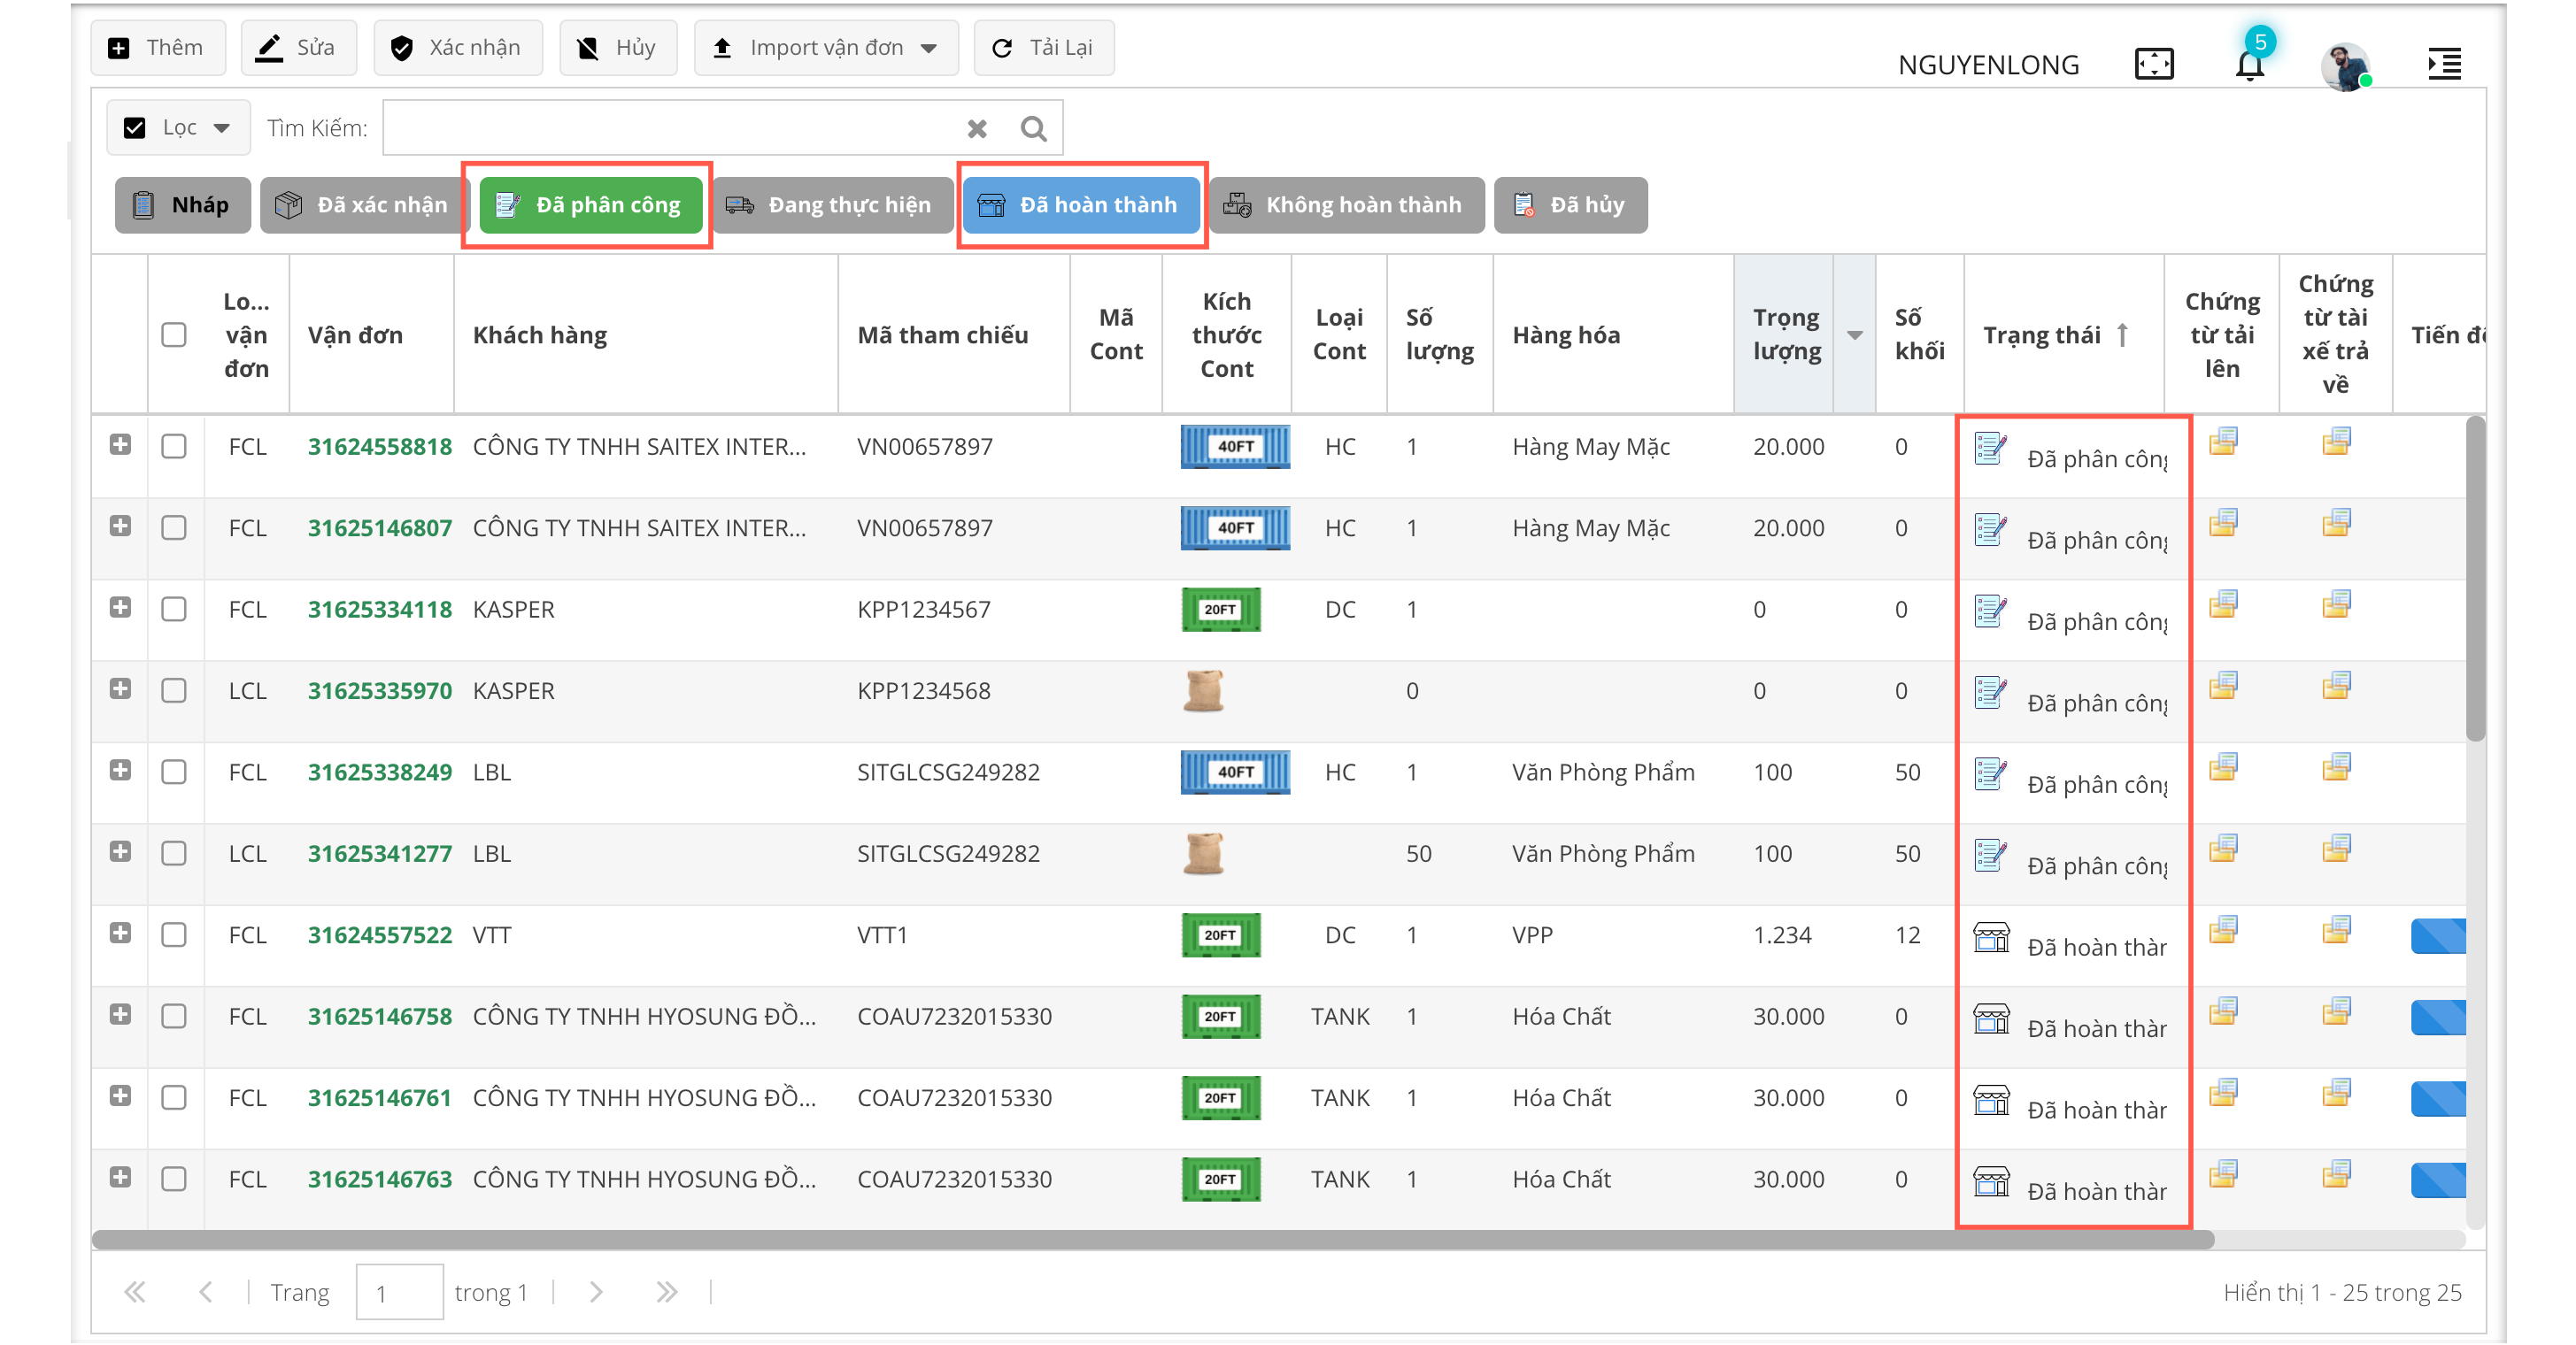The width and height of the screenshot is (2576, 1345).
Task: Tick the select-all header checkbox
Action: [174, 334]
